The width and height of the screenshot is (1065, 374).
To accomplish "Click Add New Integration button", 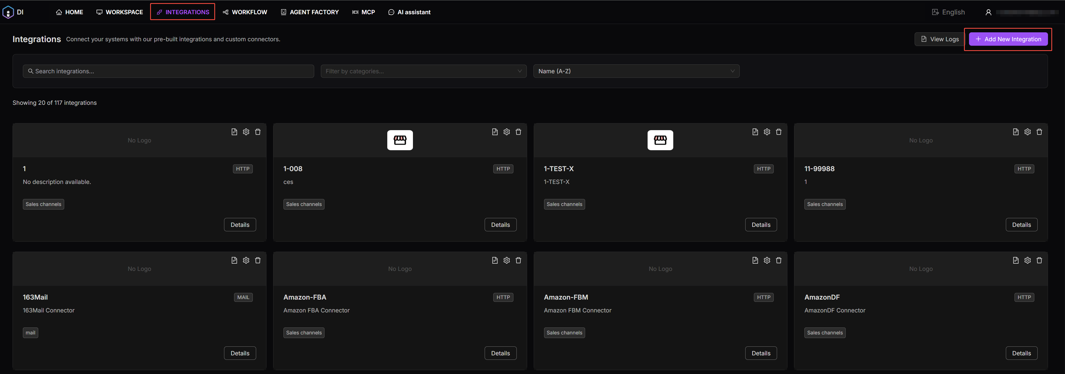I will click(x=1008, y=39).
